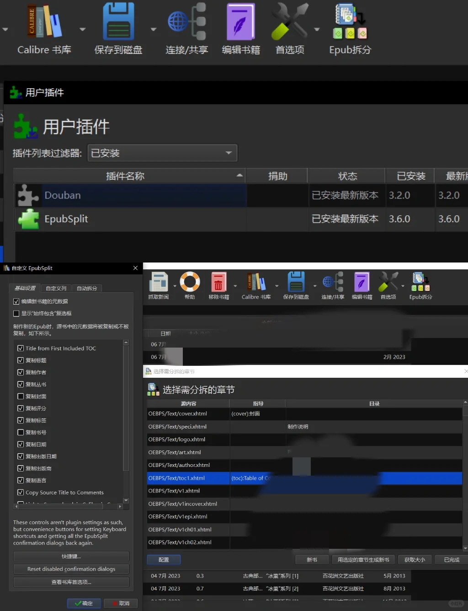The height and width of the screenshot is (611, 468).
Task: Click Epub拆分 icon in the enlarged top toolbar
Action: (350, 21)
